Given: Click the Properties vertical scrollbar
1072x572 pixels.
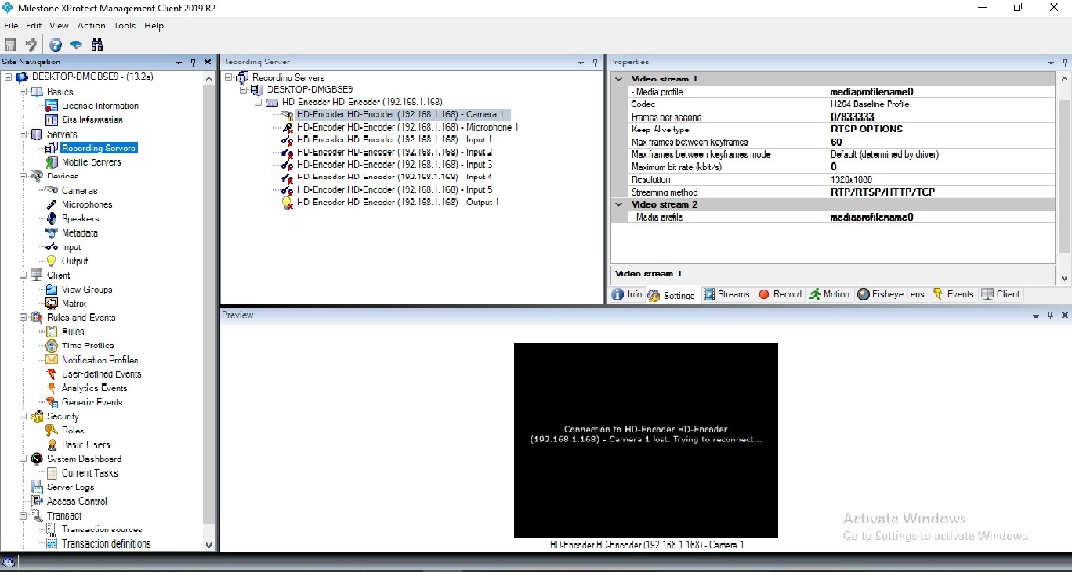Looking at the screenshot, I should coord(1064,178).
